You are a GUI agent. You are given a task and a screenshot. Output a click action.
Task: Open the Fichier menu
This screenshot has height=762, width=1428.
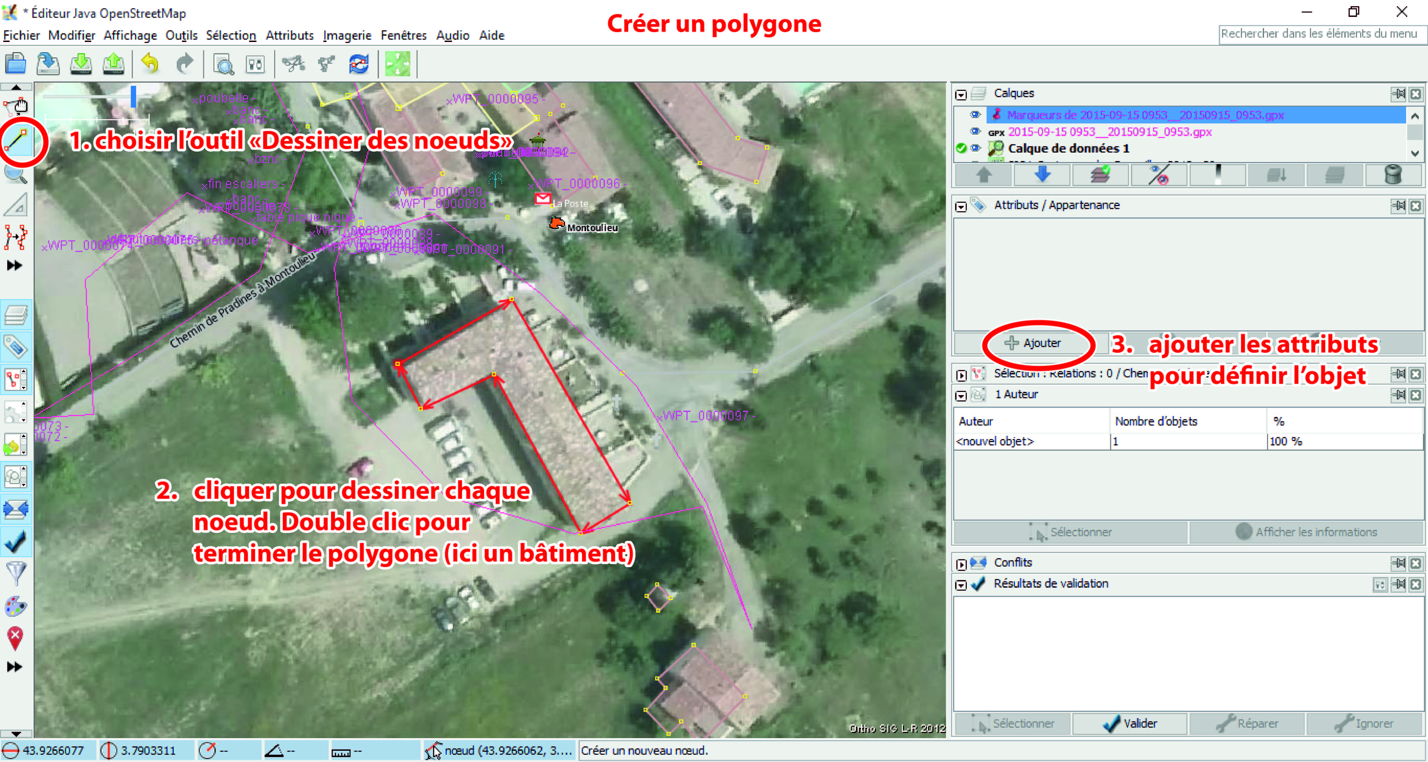[x=22, y=35]
